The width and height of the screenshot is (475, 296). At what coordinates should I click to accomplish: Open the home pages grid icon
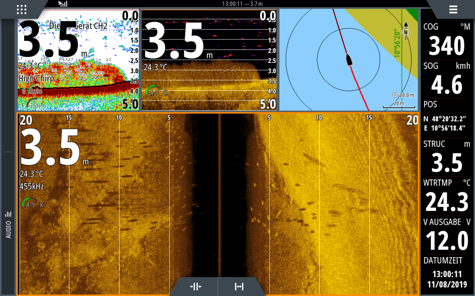(21, 9)
